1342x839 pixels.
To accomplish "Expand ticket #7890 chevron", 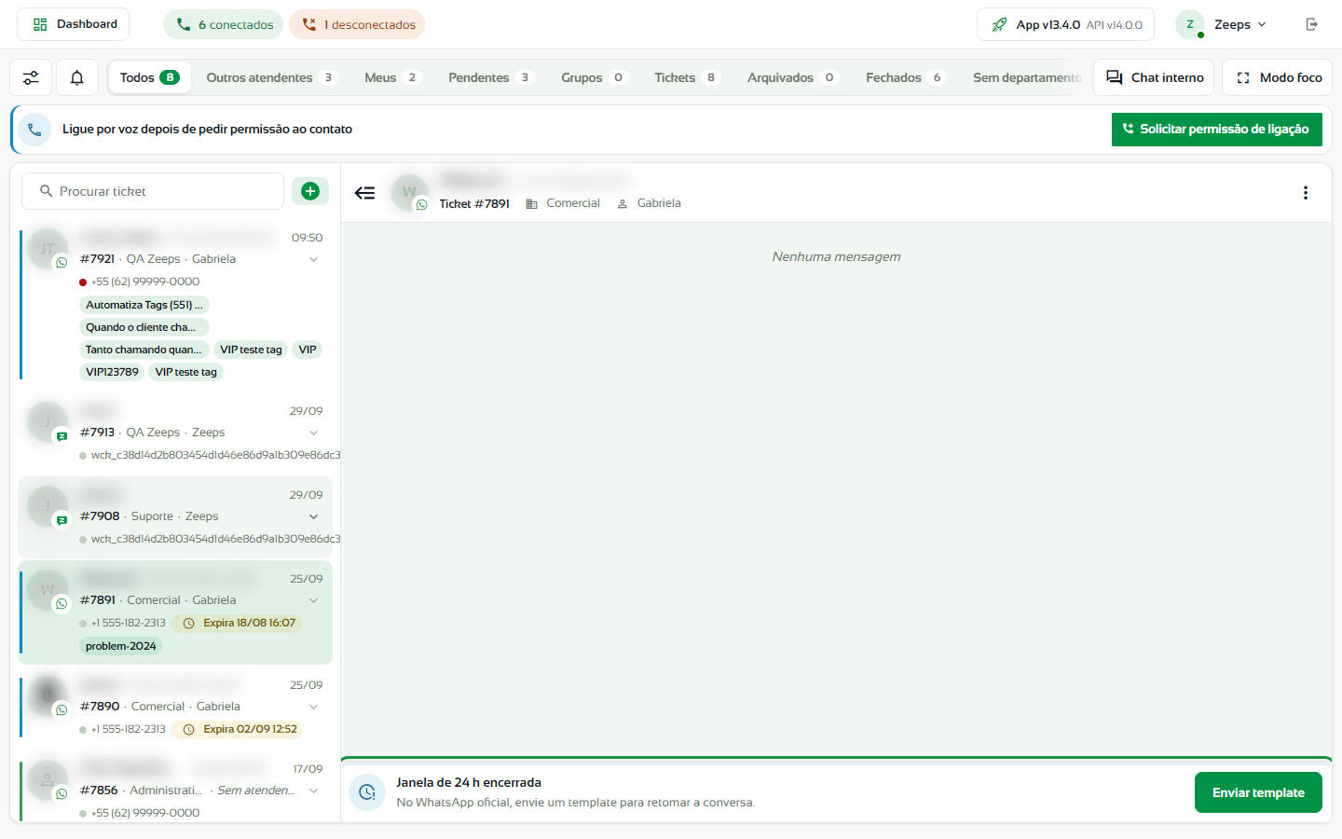I will click(x=314, y=707).
